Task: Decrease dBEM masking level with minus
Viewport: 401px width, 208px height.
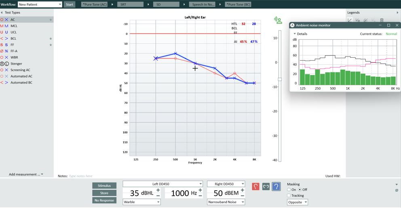Action: point(243,196)
